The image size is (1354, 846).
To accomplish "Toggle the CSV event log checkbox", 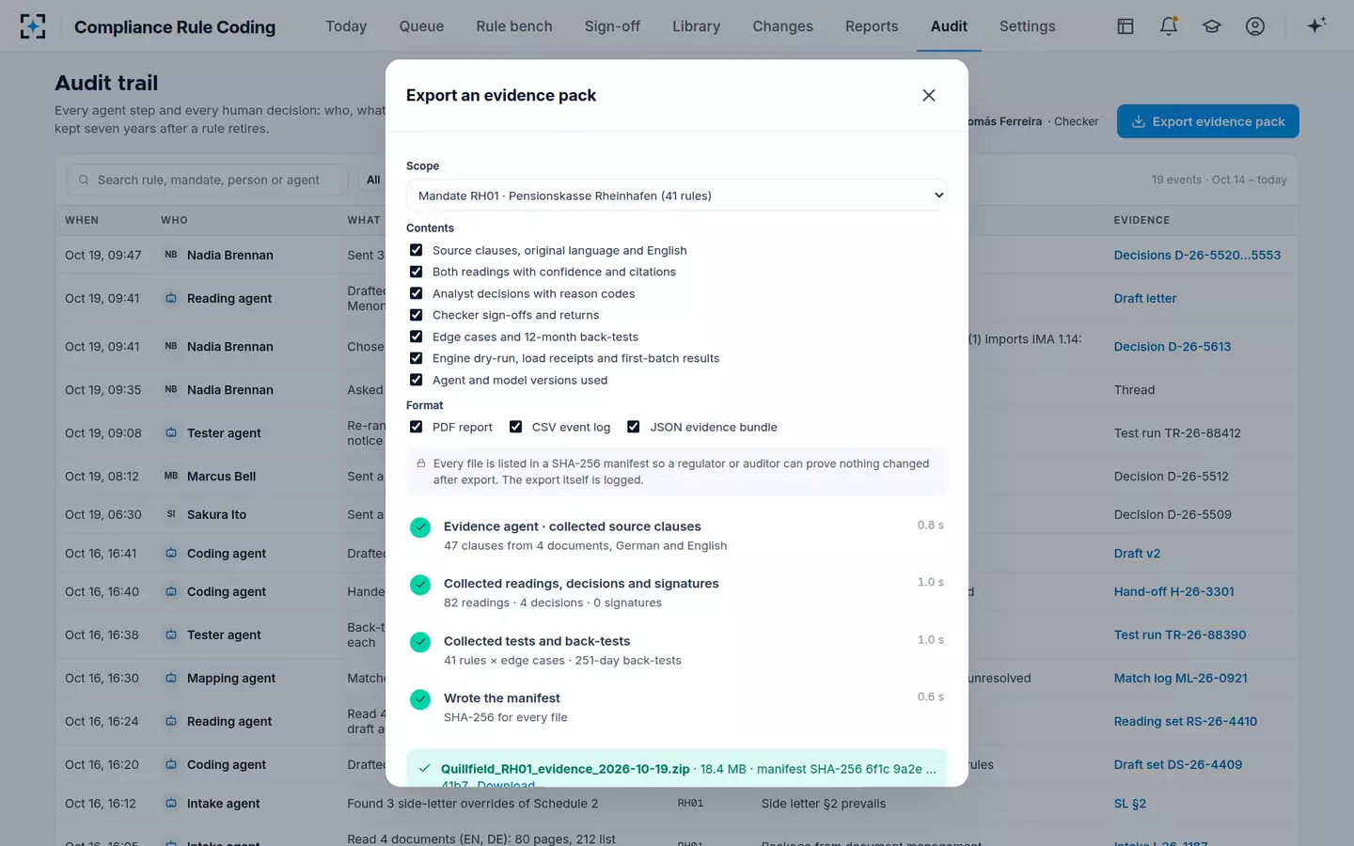I will (x=515, y=427).
